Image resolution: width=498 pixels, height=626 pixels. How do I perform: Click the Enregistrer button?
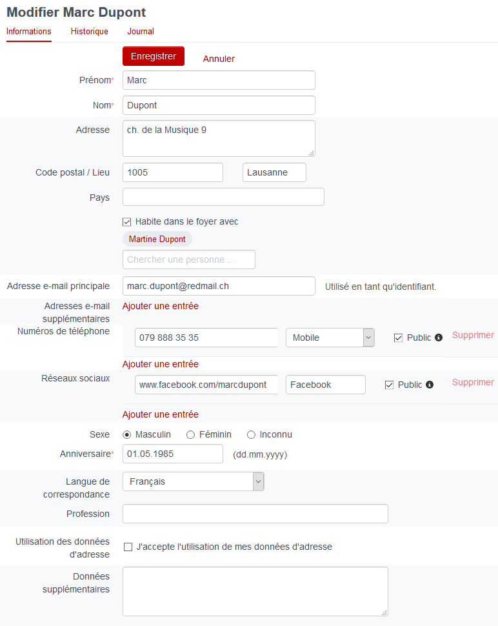tap(154, 56)
